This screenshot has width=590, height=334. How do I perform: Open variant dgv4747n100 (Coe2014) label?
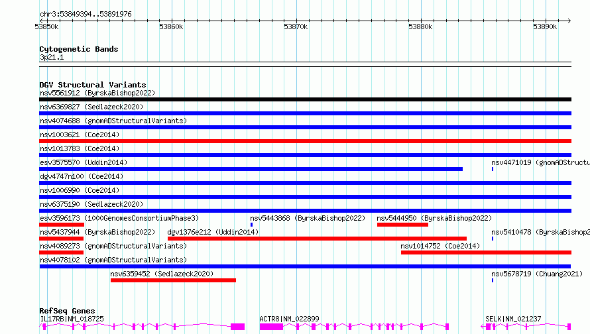coord(82,176)
